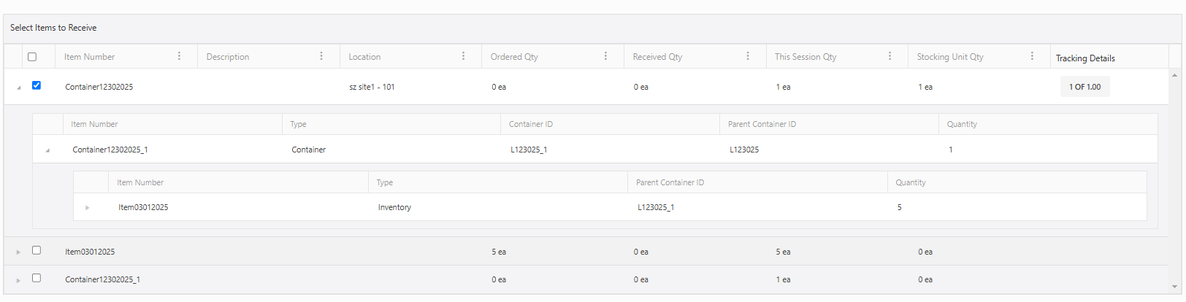Open Description column options menu

[321, 56]
